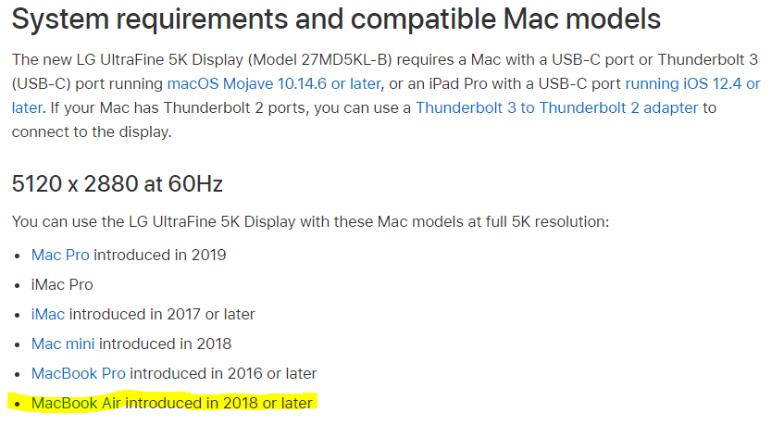This screenshot has height=425, width=784.
Task: Click the "introduced in 2019" text
Action: click(161, 255)
